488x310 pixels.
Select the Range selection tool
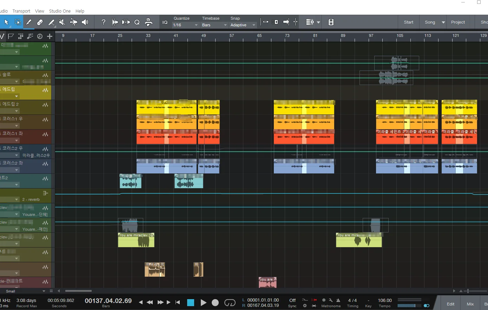pyautogui.click(x=18, y=22)
